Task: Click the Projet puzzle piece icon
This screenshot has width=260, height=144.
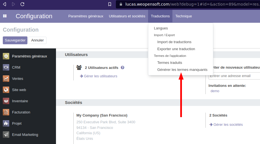Action: [x=6, y=124]
